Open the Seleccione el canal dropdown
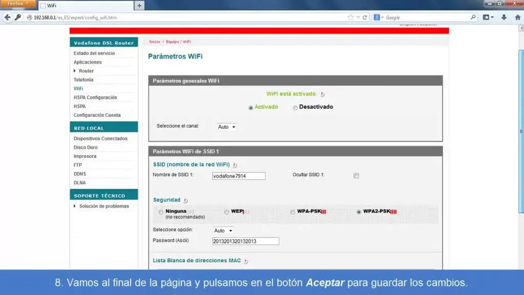 (x=225, y=127)
